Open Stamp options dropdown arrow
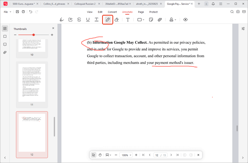Screen dimensions: 248x163 click(176, 20)
